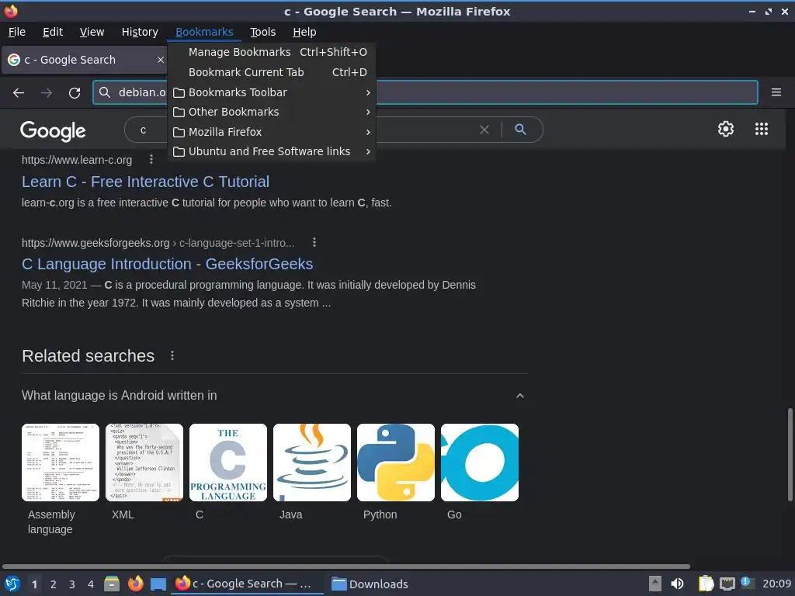
Task: Switch to workspace 2
Action: pyautogui.click(x=54, y=584)
